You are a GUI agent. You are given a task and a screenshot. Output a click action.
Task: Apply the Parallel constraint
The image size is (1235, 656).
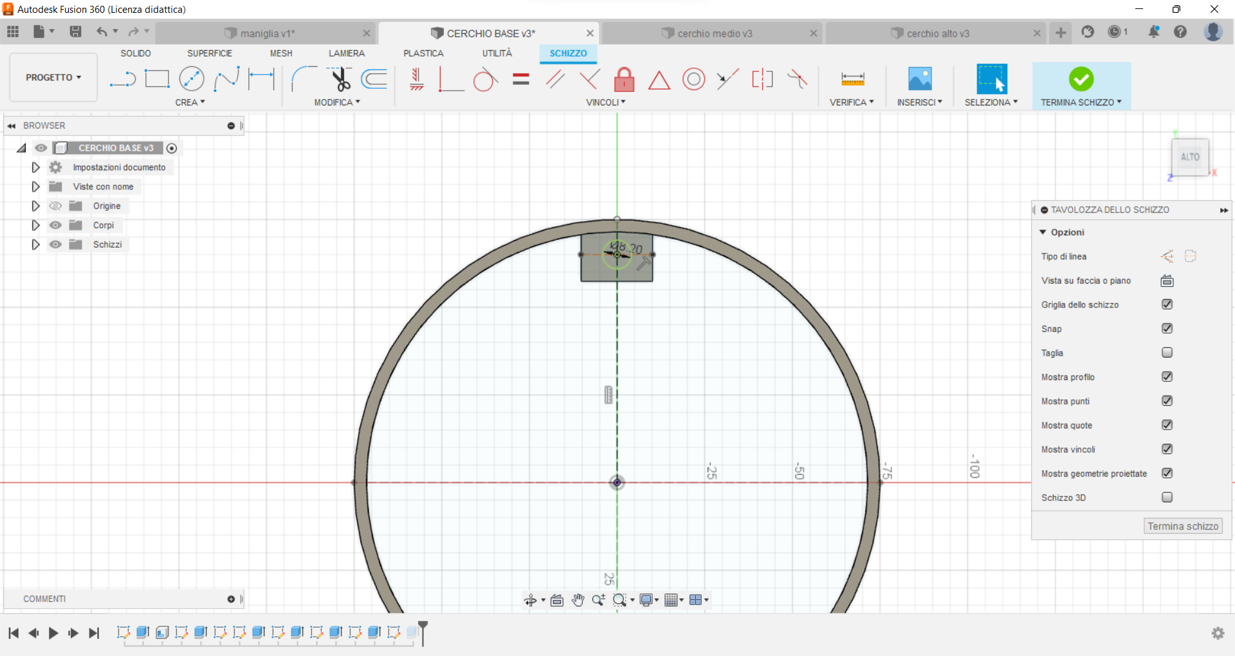[x=555, y=79]
